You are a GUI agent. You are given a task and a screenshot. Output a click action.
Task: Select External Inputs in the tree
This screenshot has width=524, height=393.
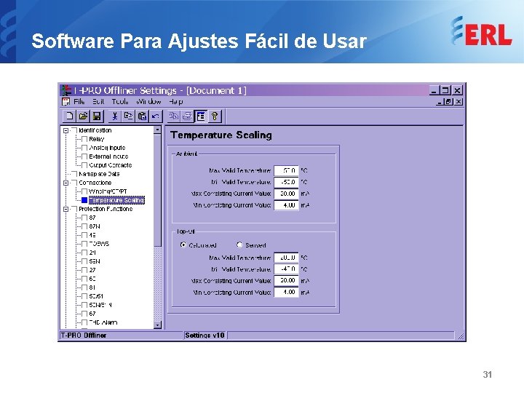click(108, 156)
